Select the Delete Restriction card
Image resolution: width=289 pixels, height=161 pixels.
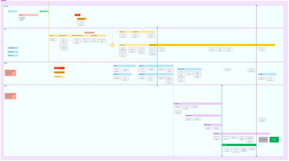tap(250, 141)
